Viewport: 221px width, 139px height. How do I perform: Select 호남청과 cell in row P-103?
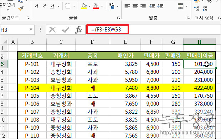(61, 80)
